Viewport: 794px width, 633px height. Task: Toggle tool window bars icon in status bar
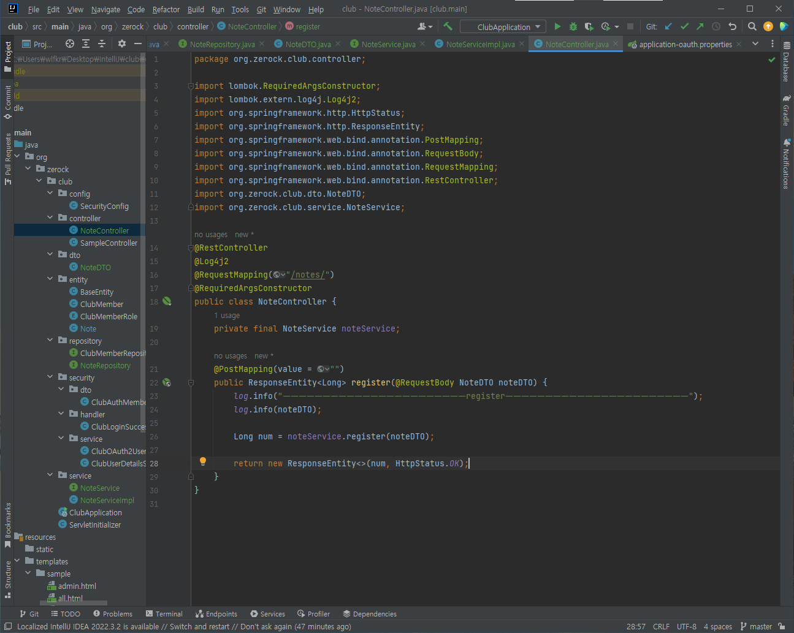pos(8,626)
